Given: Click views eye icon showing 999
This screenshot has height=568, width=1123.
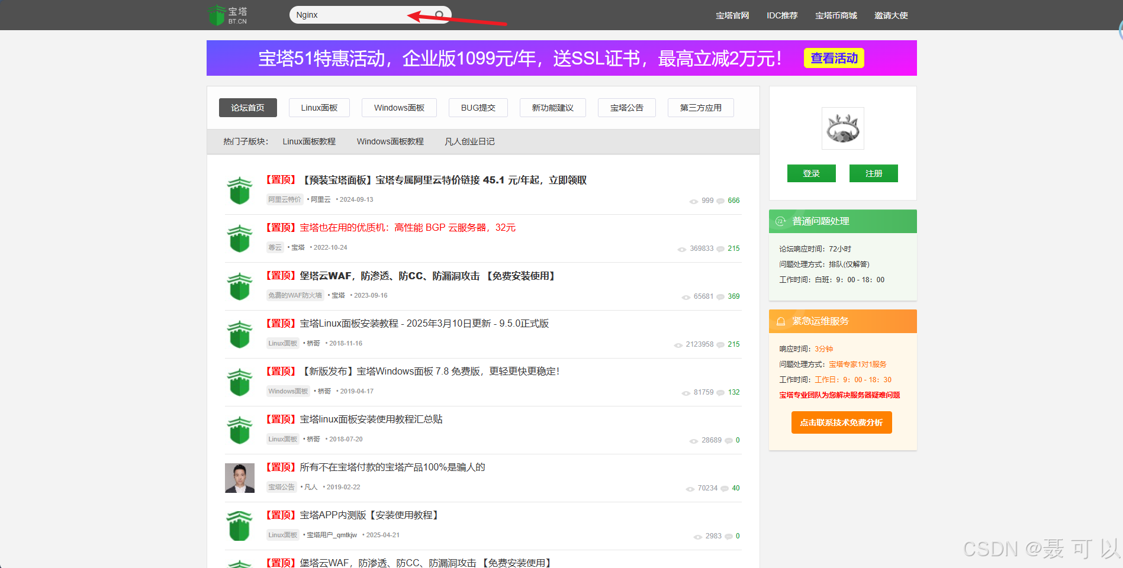Looking at the screenshot, I should point(694,201).
